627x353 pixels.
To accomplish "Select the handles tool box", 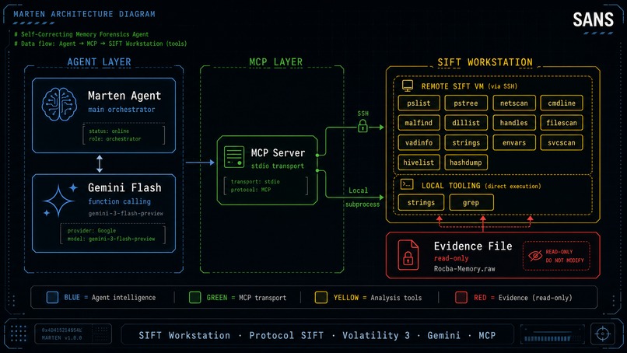I will click(x=514, y=123).
